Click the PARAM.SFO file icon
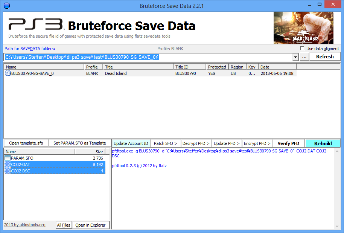The width and height of the screenshot is (344, 233). coord(8,158)
